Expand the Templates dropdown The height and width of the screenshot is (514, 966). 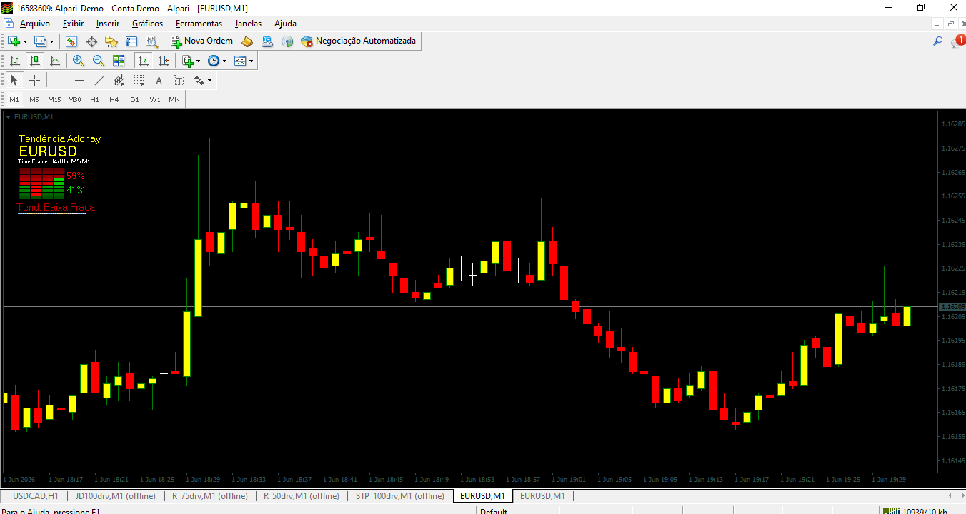[x=251, y=61]
